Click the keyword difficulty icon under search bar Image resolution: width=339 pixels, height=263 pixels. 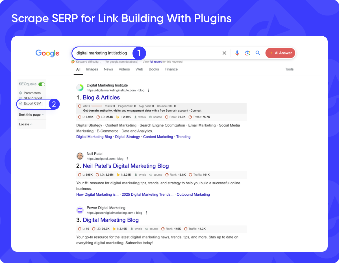73,62
